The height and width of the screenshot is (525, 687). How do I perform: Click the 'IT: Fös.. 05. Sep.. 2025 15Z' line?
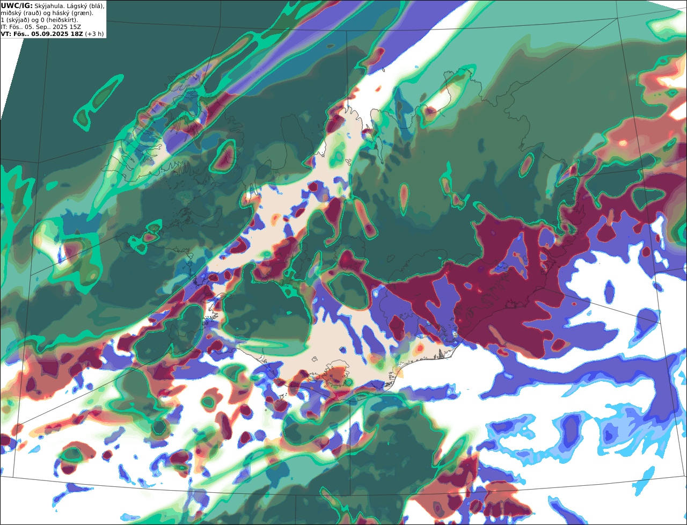coord(41,27)
